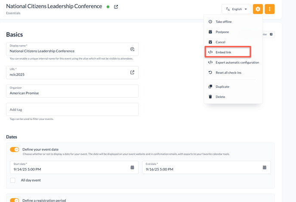The width and height of the screenshot is (296, 202).
Task: Click the trash icon beside Delete
Action: [x=210, y=97]
